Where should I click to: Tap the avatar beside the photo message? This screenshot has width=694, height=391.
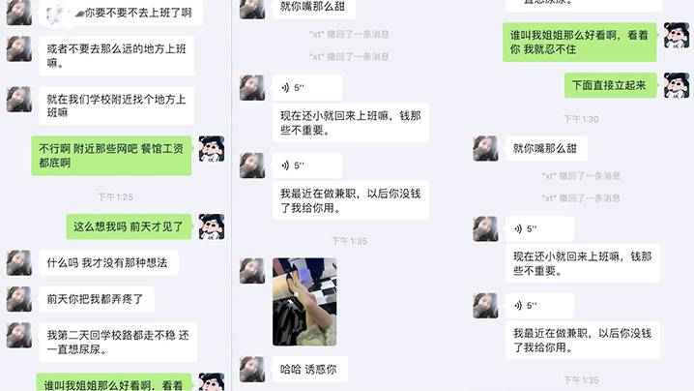[x=252, y=271]
